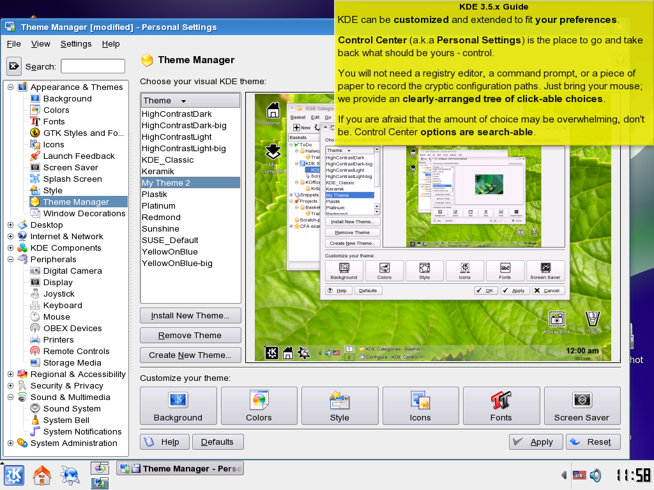Click the Search input field
The width and height of the screenshot is (654, 490).
(x=93, y=66)
